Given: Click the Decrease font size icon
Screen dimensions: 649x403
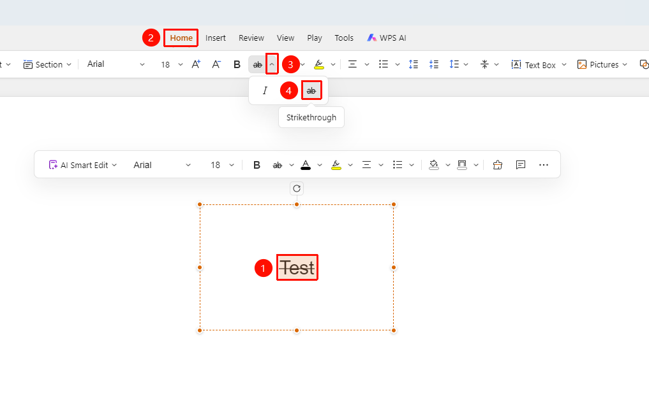Looking at the screenshot, I should [x=216, y=64].
